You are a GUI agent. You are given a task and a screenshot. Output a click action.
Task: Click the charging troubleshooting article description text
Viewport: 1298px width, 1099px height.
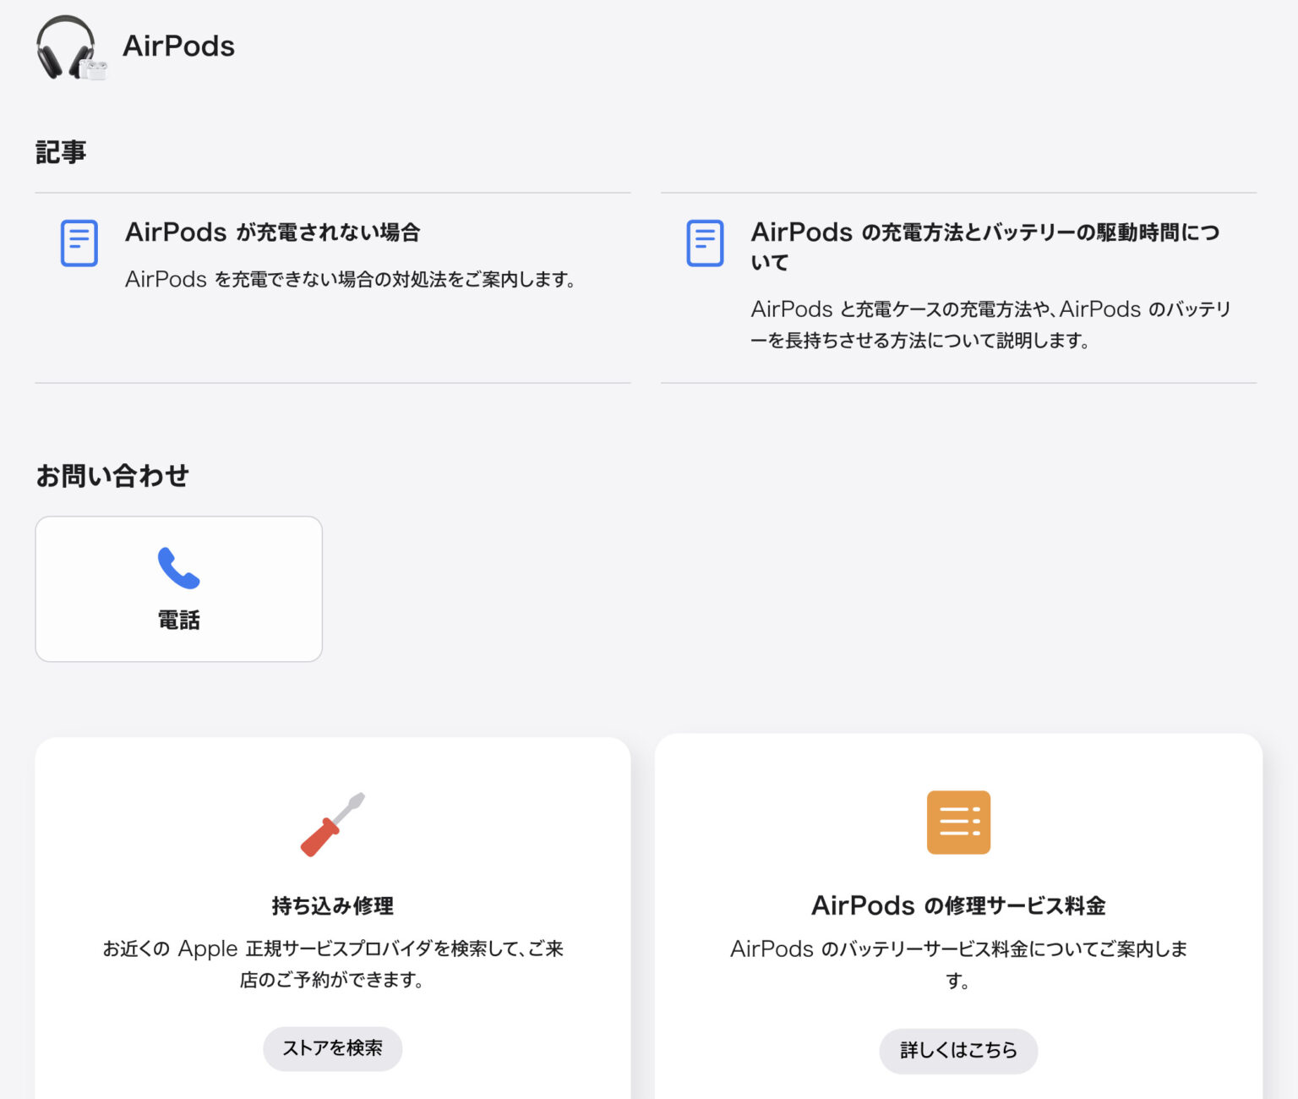[353, 278]
